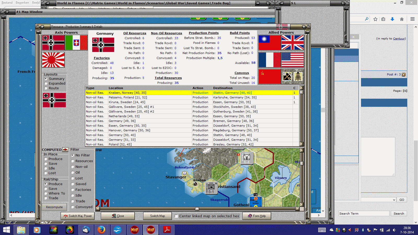Viewport: 418px width, 235px height.
Task: Click the 6-4 unit counter on the map
Action: click(x=247, y=158)
